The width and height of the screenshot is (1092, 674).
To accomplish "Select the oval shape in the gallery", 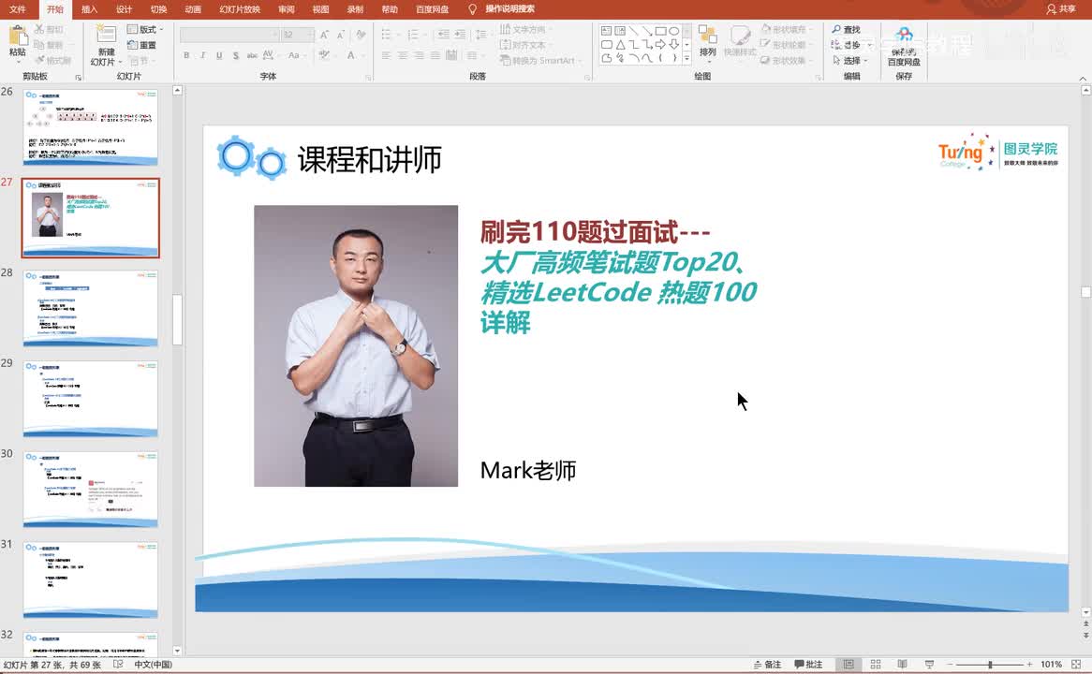I will click(x=673, y=31).
